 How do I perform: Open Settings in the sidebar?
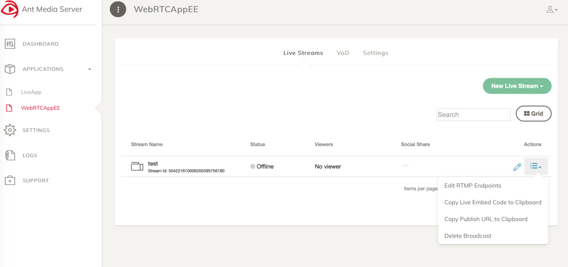tap(36, 130)
